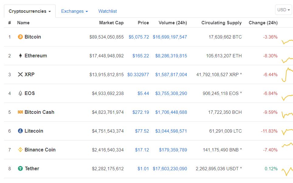Open the Litecoin name link
The image size is (293, 183).
point(34,131)
